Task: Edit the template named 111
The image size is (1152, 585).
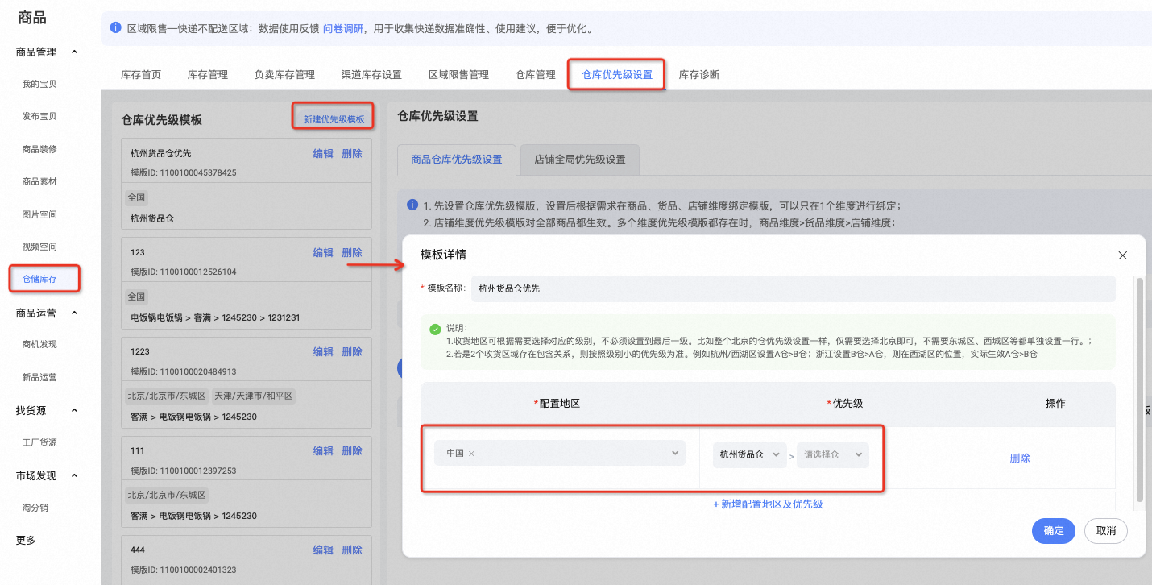Action: [323, 450]
